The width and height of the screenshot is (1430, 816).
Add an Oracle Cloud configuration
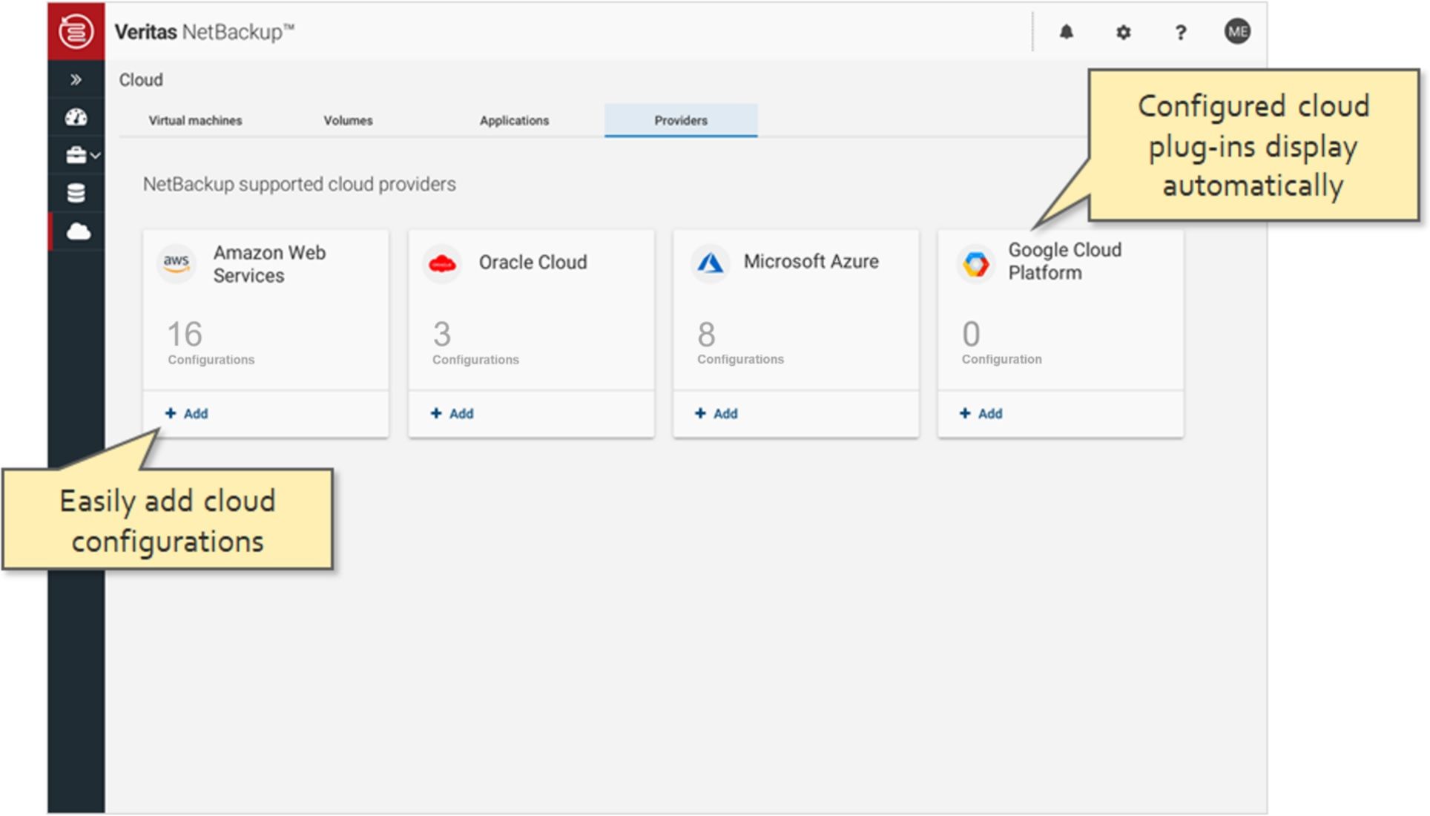[x=452, y=413]
